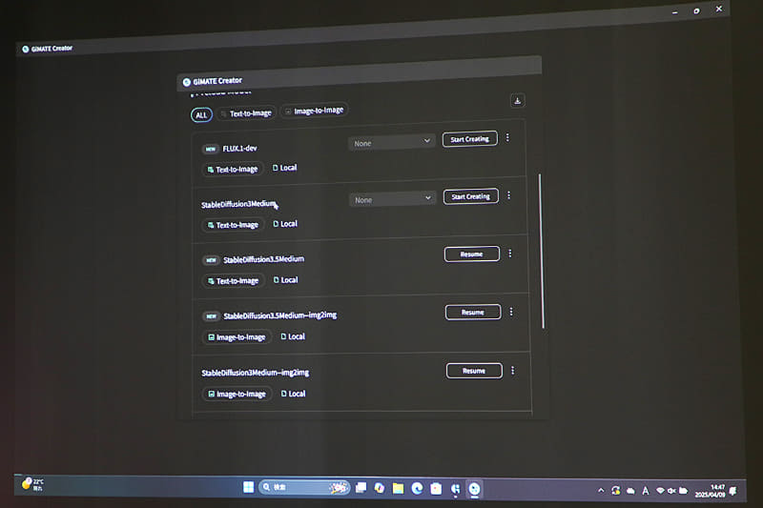Click the StableDiffusion3Medium–img2img model name
The width and height of the screenshot is (763, 508).
(255, 373)
